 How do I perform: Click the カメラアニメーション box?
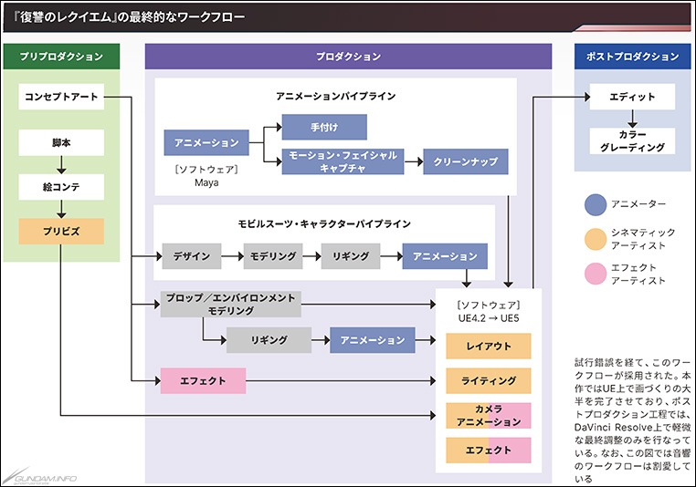pyautogui.click(x=489, y=415)
